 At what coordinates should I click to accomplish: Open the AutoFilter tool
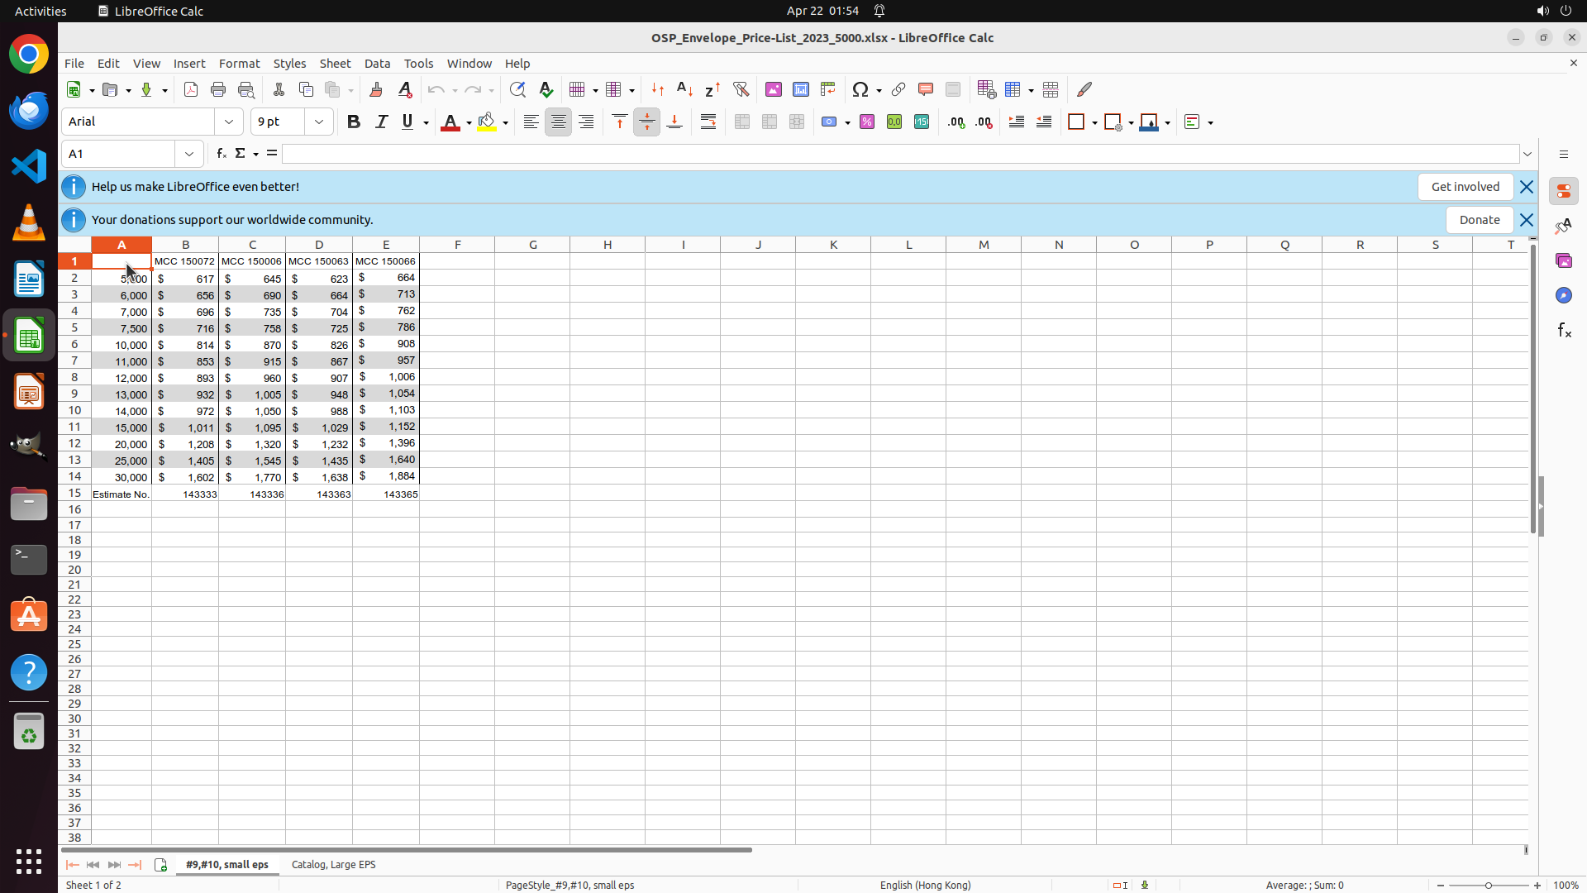click(x=741, y=89)
